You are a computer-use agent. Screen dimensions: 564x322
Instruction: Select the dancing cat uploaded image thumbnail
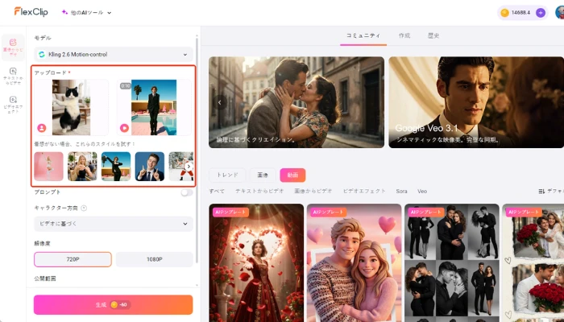[71, 107]
